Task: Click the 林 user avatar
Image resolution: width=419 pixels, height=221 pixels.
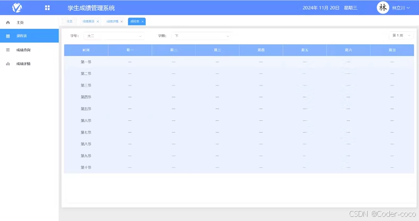Action: click(x=382, y=8)
